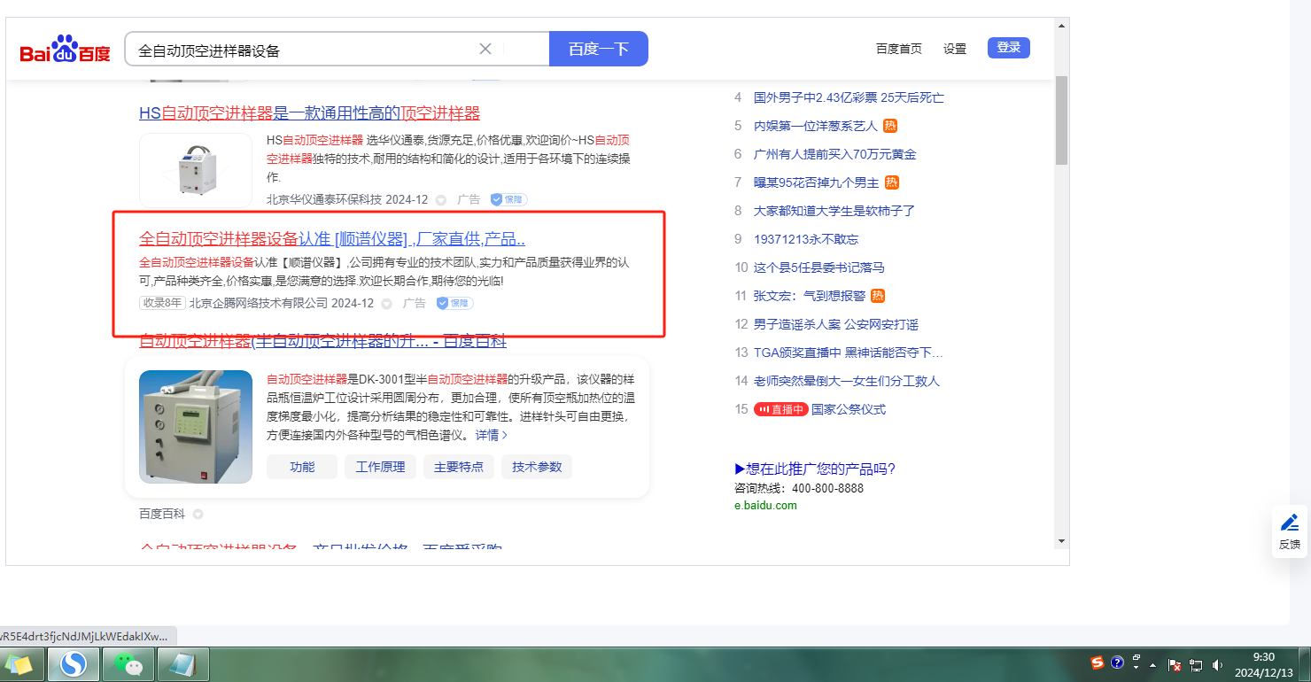
Task: Open the notepad app in taskbar
Action: (x=183, y=663)
